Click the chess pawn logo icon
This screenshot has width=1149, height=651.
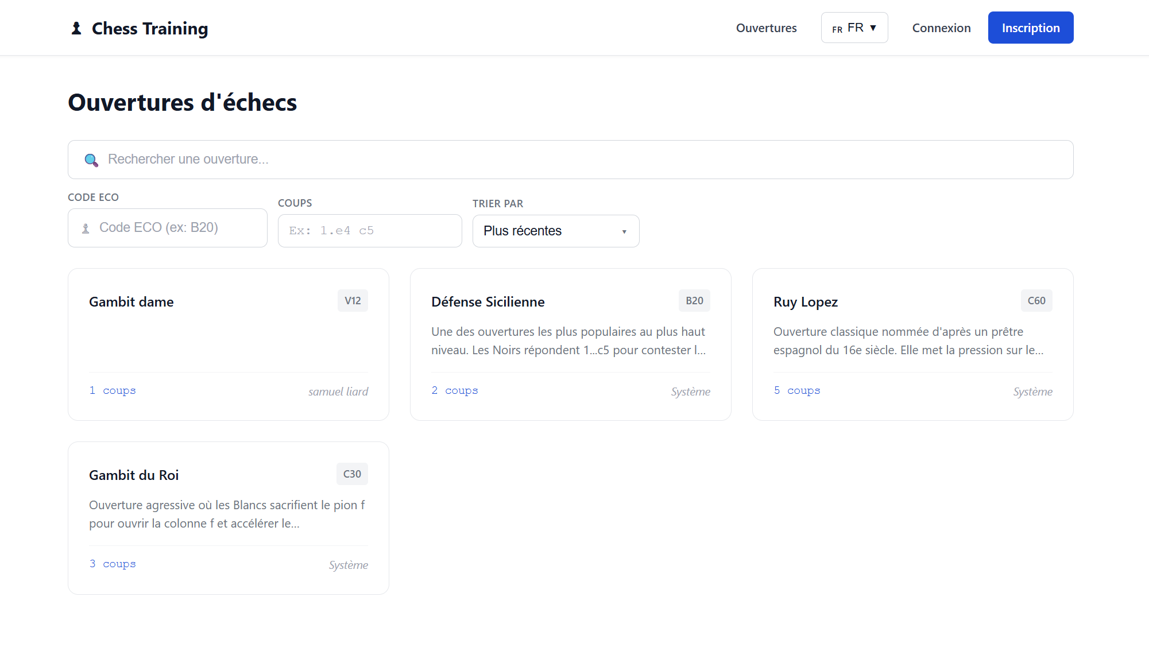coord(76,28)
